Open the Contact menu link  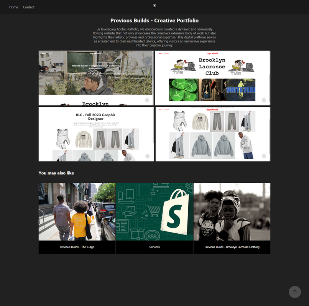pos(29,7)
